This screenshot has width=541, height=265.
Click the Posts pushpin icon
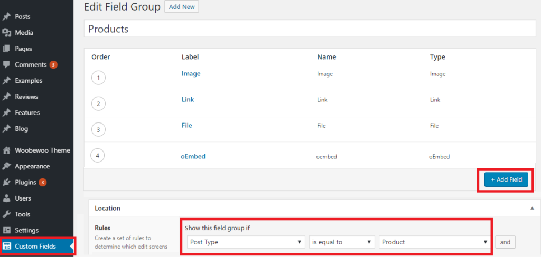coord(6,16)
